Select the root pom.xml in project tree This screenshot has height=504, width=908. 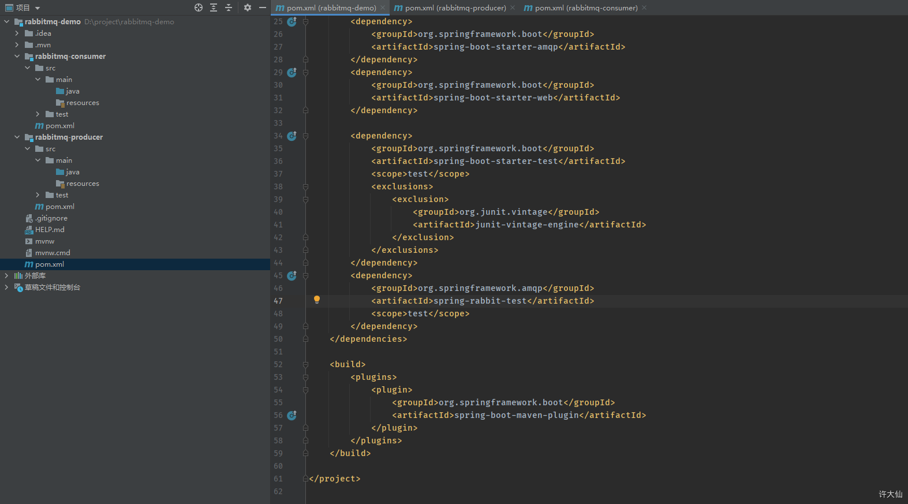(x=44, y=264)
